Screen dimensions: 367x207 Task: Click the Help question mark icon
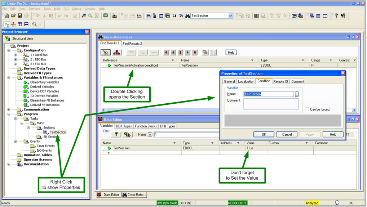point(336,15)
